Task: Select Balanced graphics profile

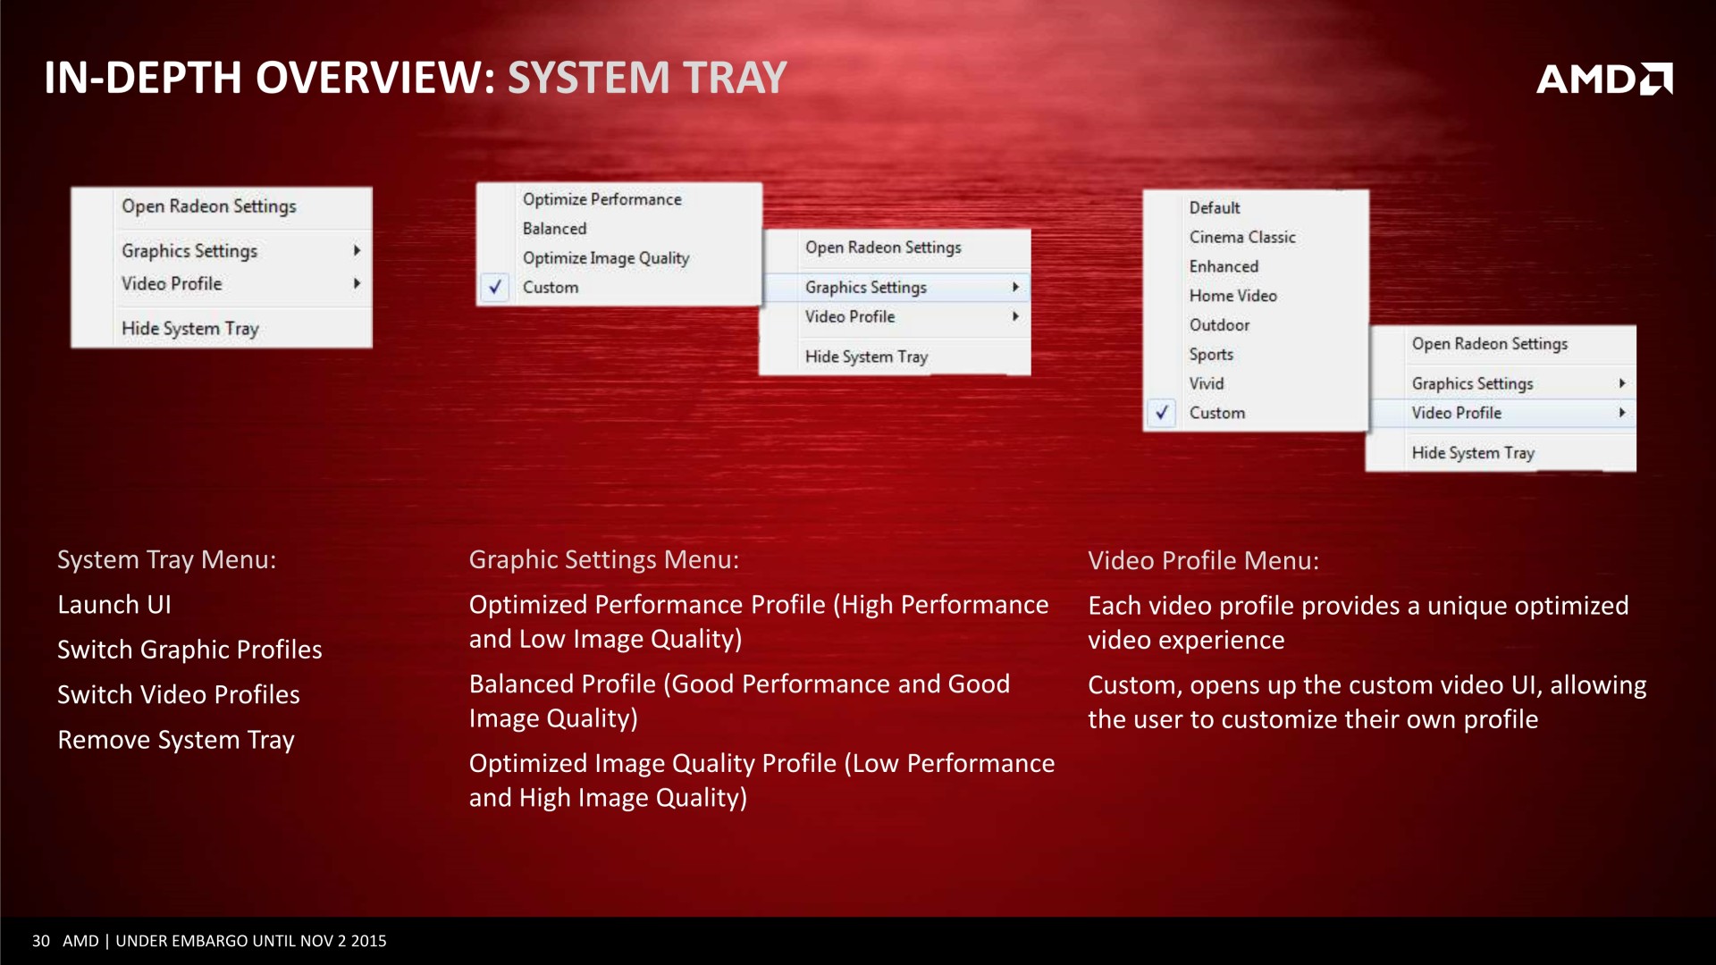Action: [554, 229]
